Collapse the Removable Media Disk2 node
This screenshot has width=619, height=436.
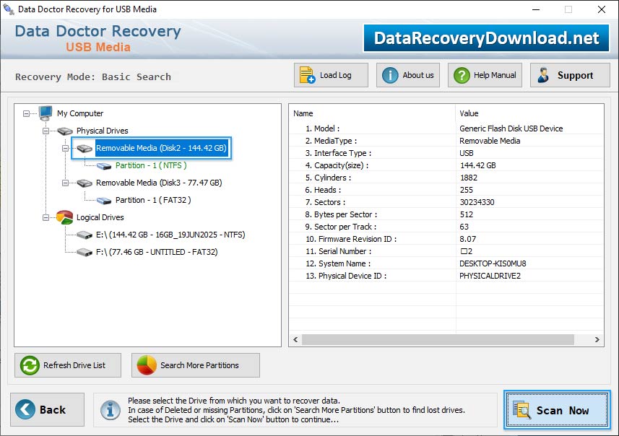point(65,149)
